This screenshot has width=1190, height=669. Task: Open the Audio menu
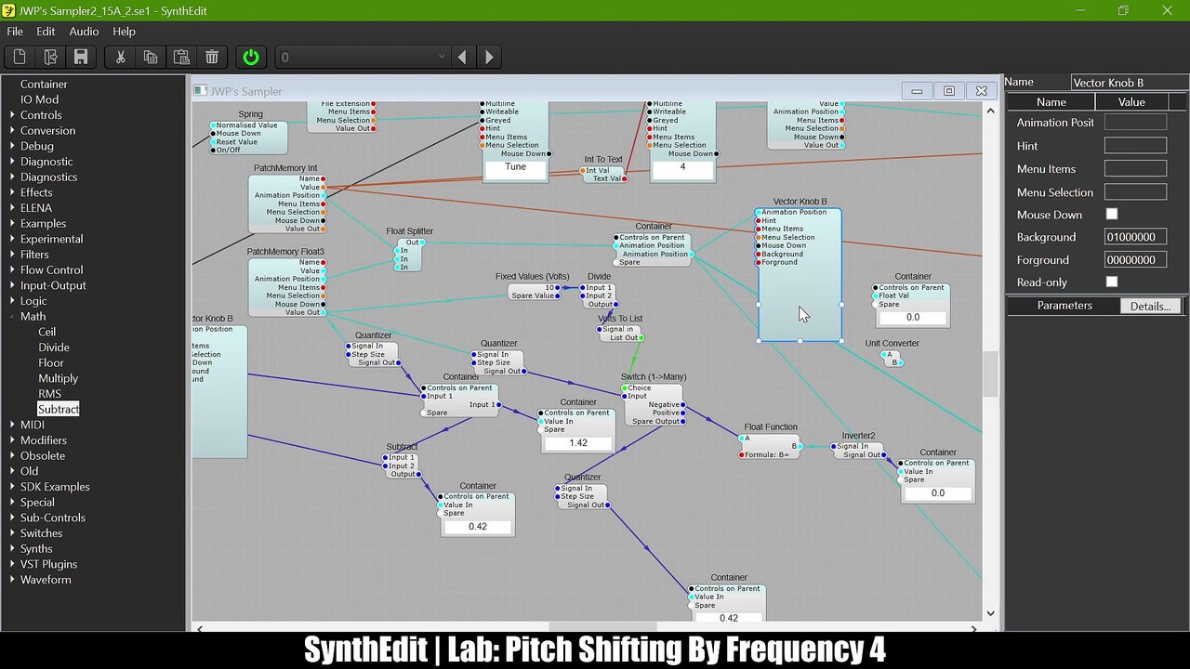[x=84, y=32]
